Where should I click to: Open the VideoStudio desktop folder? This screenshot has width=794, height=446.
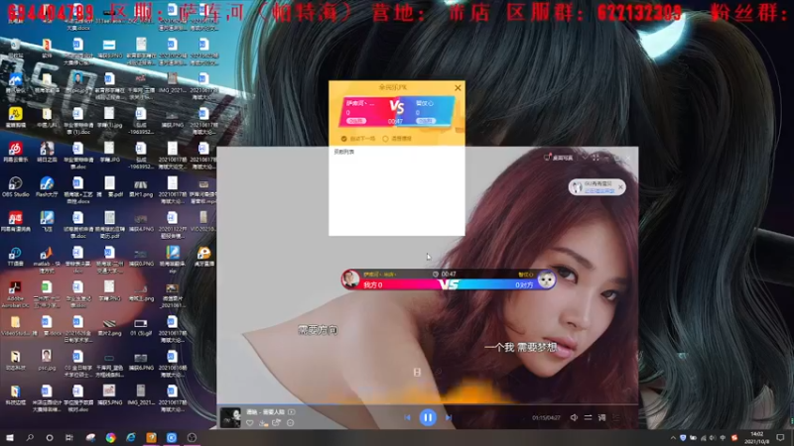(15, 326)
